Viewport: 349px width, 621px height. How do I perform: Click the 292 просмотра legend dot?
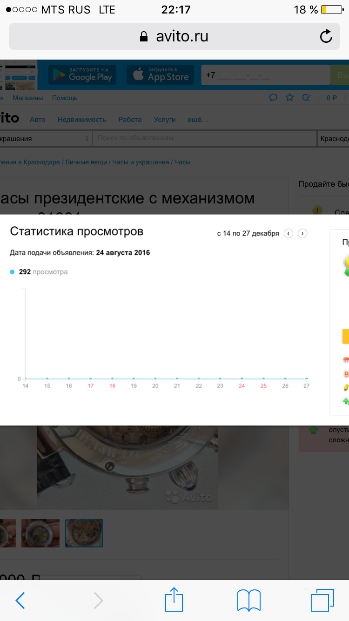(13, 272)
